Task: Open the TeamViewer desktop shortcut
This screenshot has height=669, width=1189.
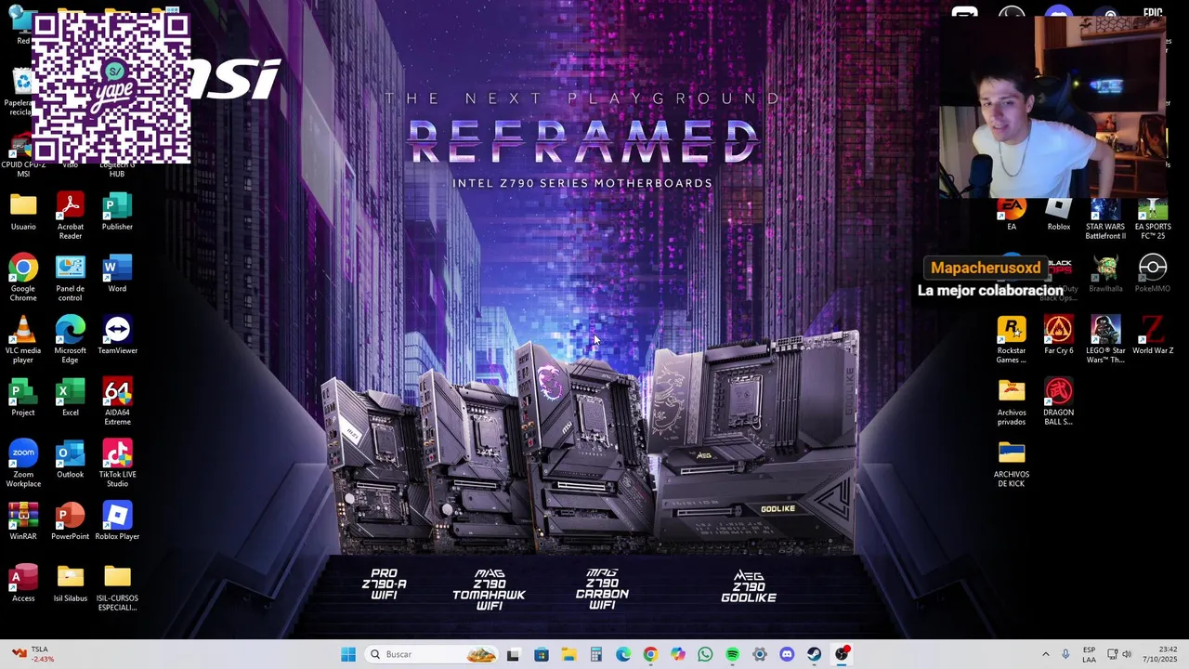Action: (117, 335)
